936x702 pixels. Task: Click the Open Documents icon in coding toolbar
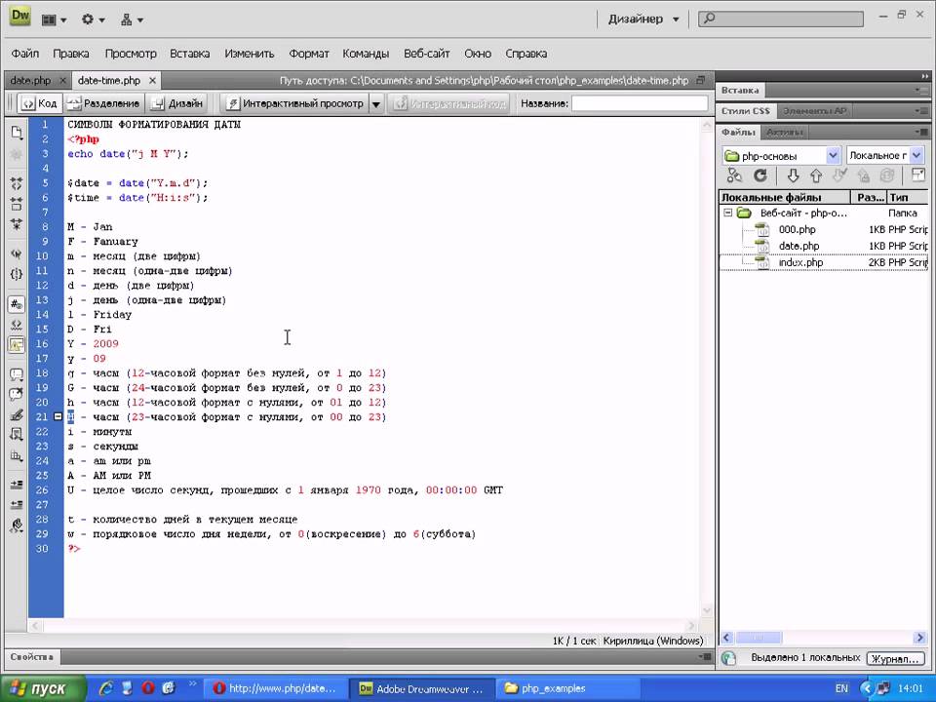point(17,133)
